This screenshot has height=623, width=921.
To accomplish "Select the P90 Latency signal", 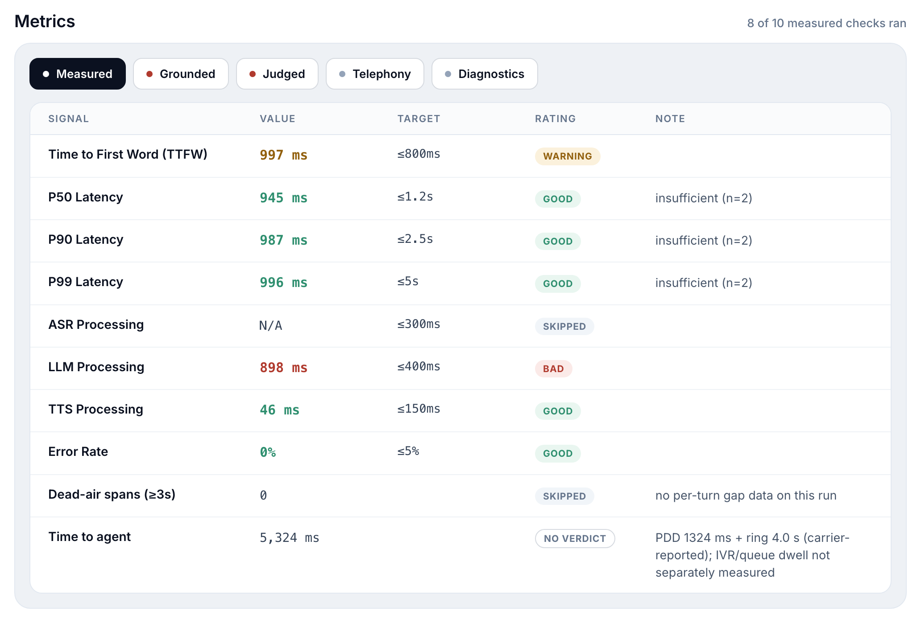I will pos(86,239).
